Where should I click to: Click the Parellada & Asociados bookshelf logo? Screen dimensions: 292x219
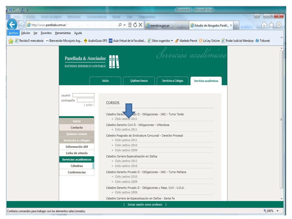[114, 62]
